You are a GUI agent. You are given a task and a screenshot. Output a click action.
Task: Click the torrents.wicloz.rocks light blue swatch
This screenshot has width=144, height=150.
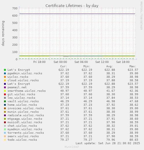coord(5,133)
